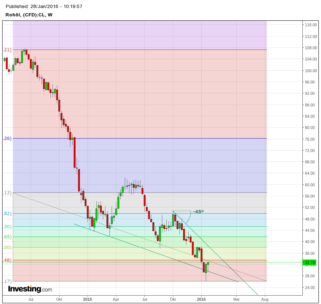The image size is (321, 304).
Task: Select the 60.00 price axis label
Action: 310,185
